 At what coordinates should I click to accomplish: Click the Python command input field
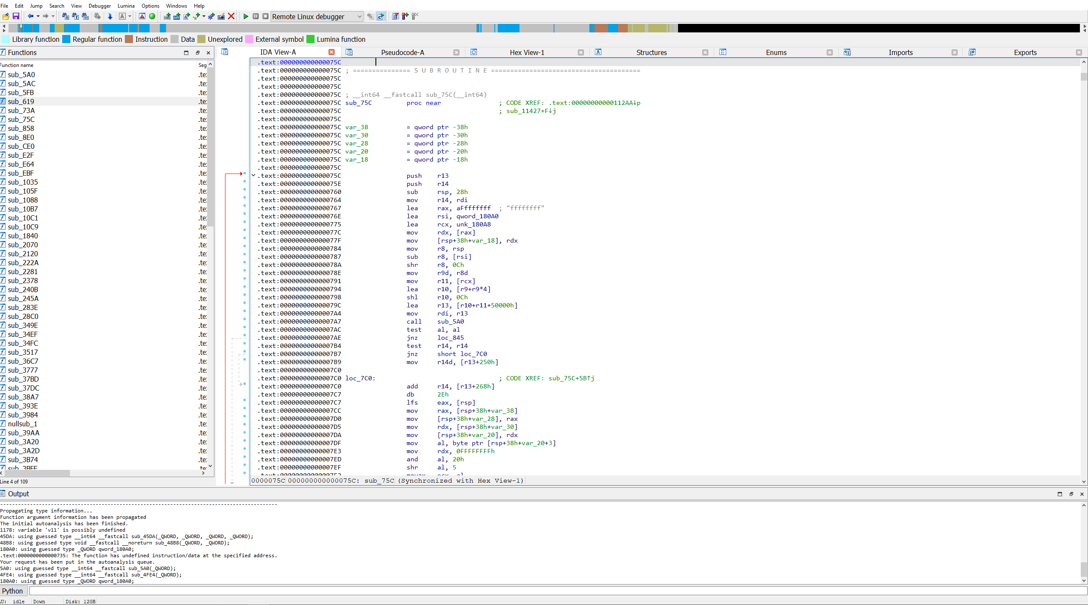(x=554, y=591)
